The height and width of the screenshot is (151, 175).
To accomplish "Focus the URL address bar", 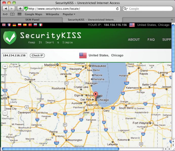I will (x=72, y=9).
